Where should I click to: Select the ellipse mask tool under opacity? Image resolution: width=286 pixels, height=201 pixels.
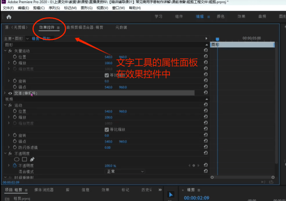(17, 159)
